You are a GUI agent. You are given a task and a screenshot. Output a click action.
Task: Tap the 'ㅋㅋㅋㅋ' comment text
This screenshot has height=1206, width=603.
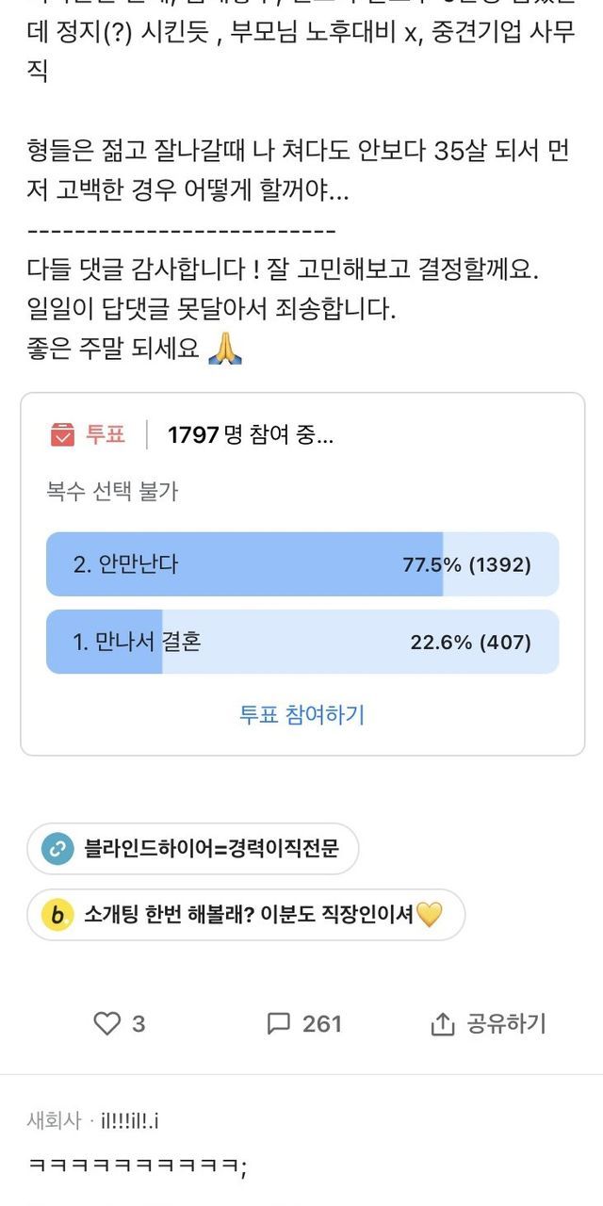coord(138,1166)
